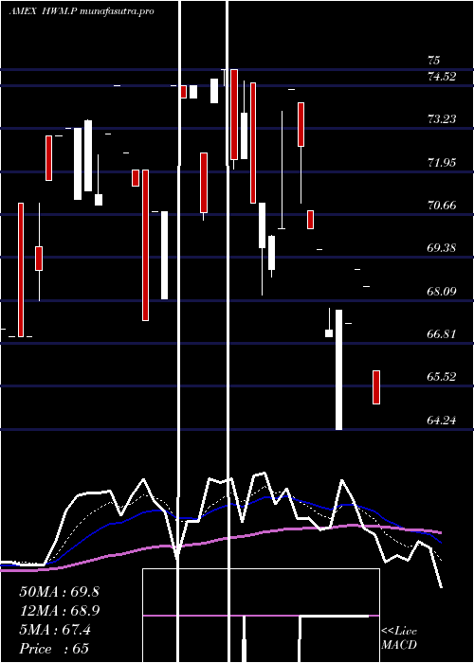Click the AMEX HWM.P munafasutra.pro title
Image resolution: width=474 pixels, height=663 pixels.
(x=82, y=11)
